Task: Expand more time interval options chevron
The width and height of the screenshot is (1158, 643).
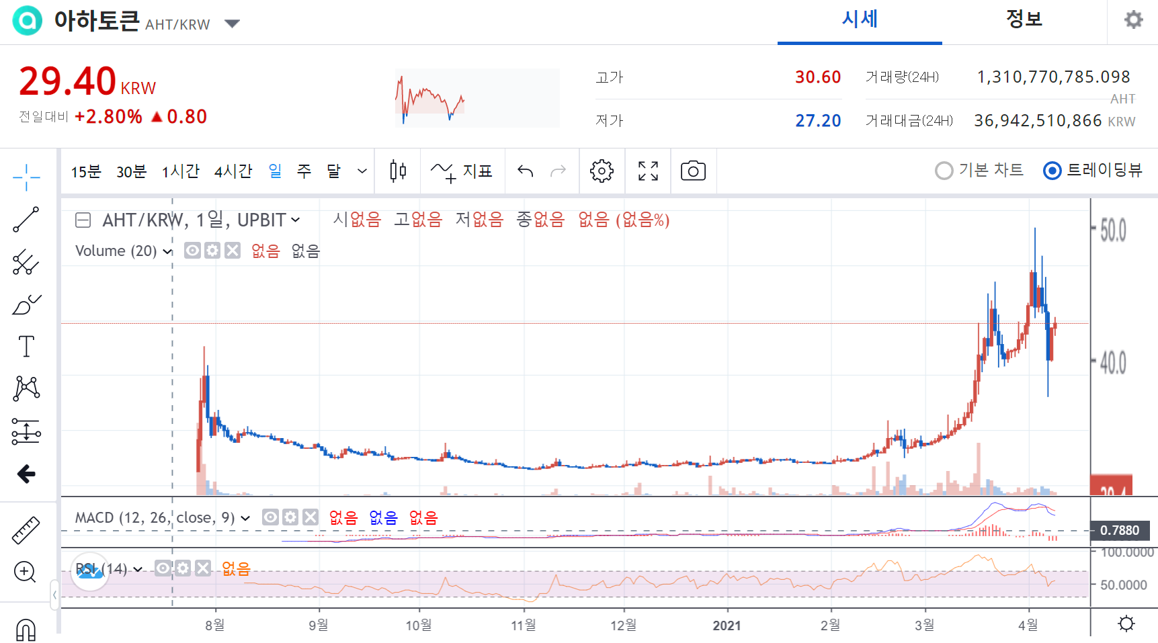Action: 362,171
